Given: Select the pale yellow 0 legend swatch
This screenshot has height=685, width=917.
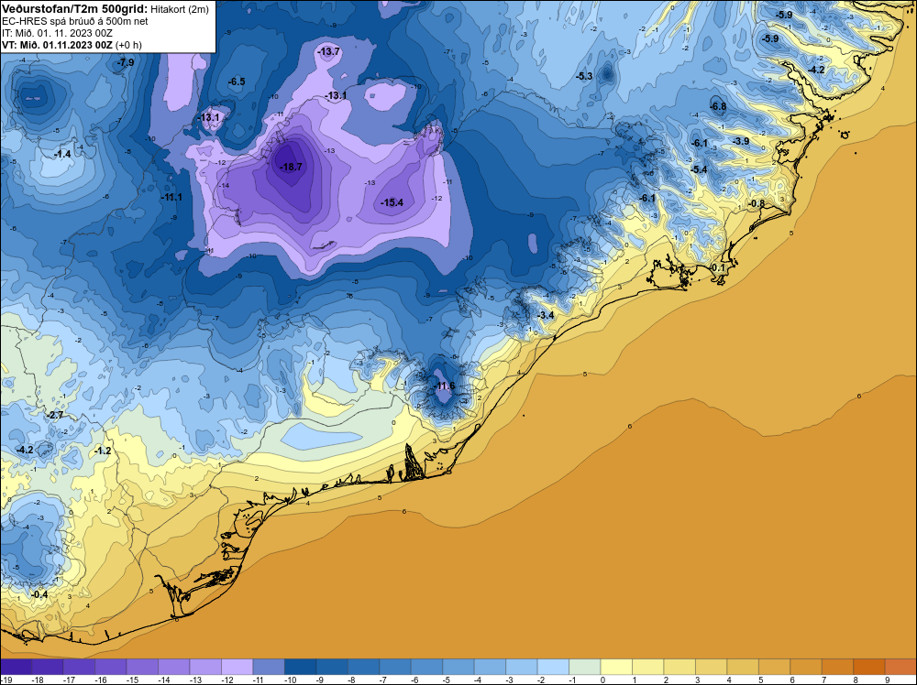Looking at the screenshot, I should (x=616, y=667).
